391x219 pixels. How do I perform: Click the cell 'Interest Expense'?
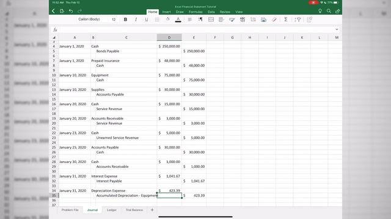(104, 176)
